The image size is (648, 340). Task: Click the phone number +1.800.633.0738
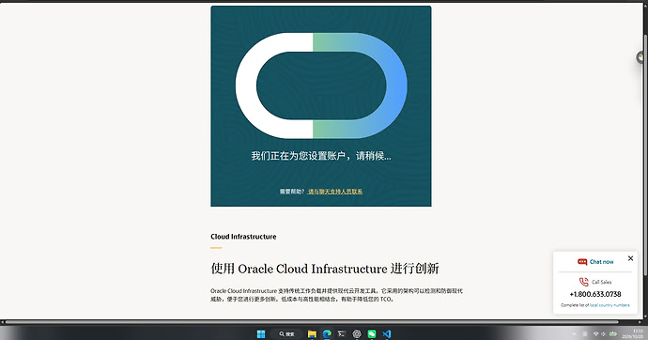[x=595, y=294]
